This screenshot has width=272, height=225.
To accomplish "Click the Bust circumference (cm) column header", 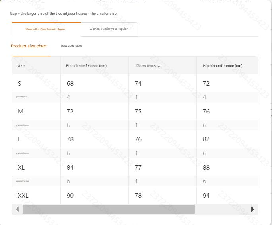I will (x=86, y=66).
